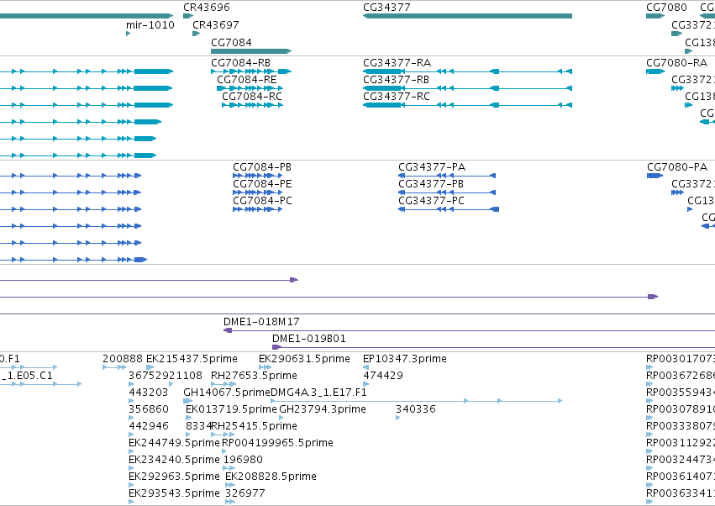715x506 pixels.
Task: Select feature 356860
Action: click(149, 409)
